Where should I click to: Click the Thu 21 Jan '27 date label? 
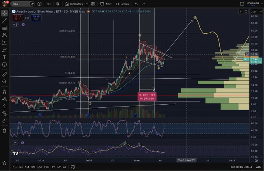pyautogui.click(x=186, y=161)
